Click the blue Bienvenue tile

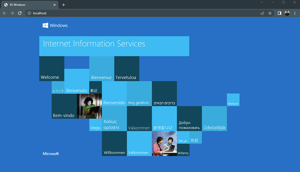(x=101, y=69)
